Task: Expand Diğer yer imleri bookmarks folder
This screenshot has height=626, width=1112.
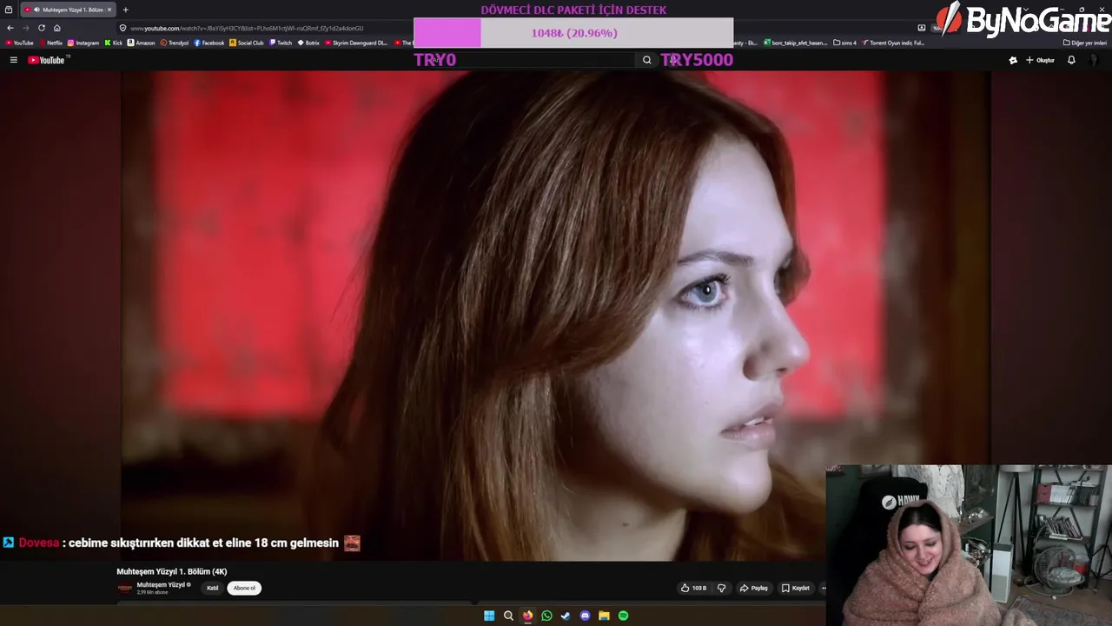Action: (1085, 43)
